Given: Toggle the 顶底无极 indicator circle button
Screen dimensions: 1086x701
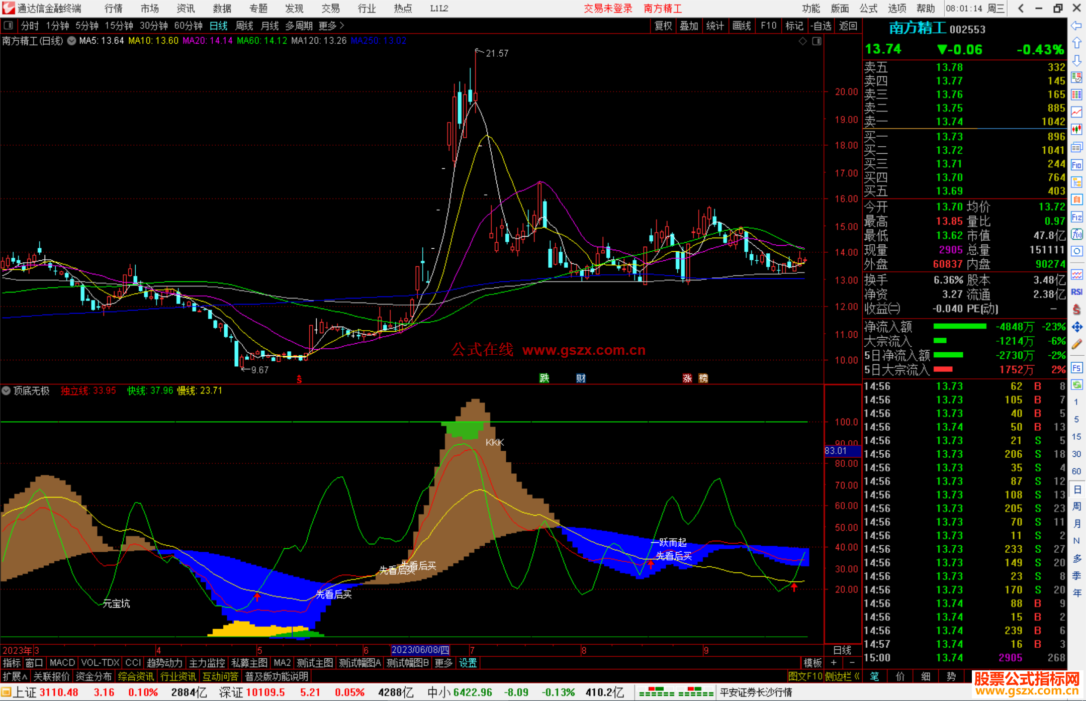Looking at the screenshot, I should [6, 390].
